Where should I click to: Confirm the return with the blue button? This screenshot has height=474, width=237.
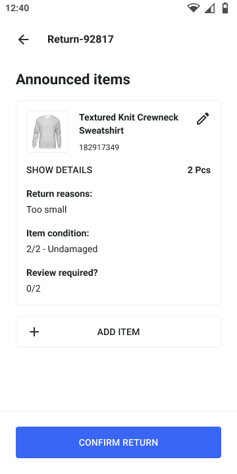click(x=118, y=442)
